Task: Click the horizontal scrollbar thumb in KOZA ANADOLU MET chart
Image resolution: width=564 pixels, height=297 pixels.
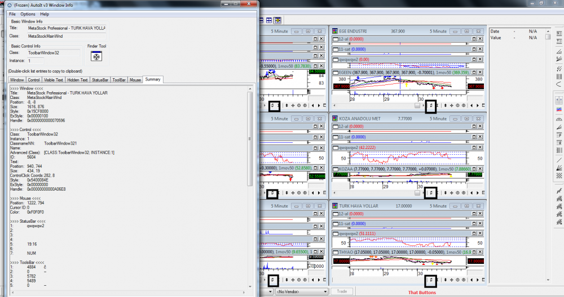Action: pyautogui.click(x=417, y=192)
